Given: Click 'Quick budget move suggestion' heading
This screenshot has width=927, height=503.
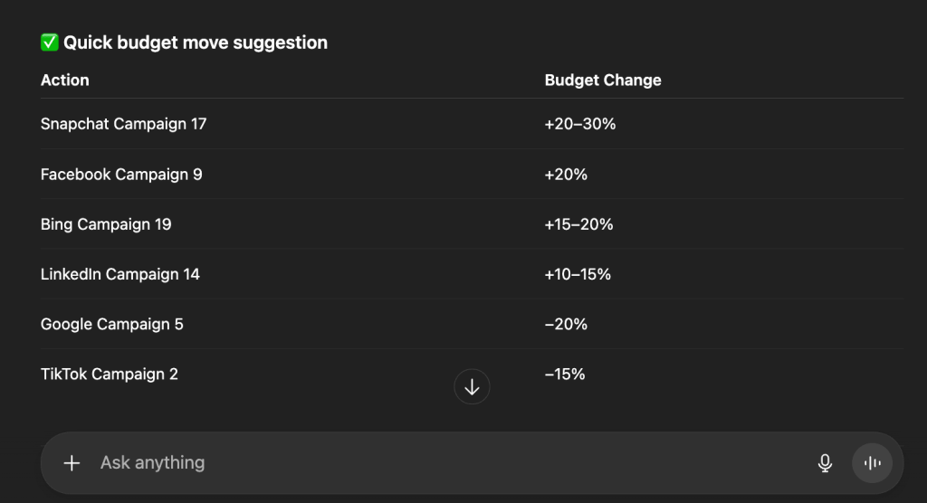Looking at the screenshot, I should click(x=196, y=43).
